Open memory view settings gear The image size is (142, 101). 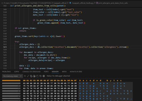pos(44,76)
